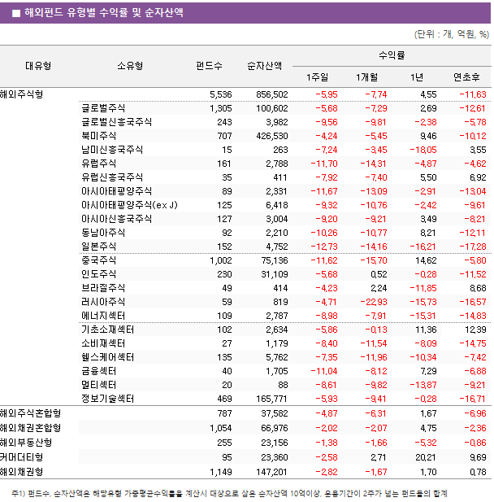This screenshot has width=494, height=502.
Task: Select the 금융섹터 row label
Action: [x=98, y=371]
